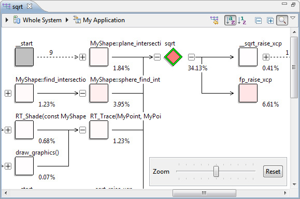
Task: Collapse callees of the sqrt node
Action: point(191,57)
